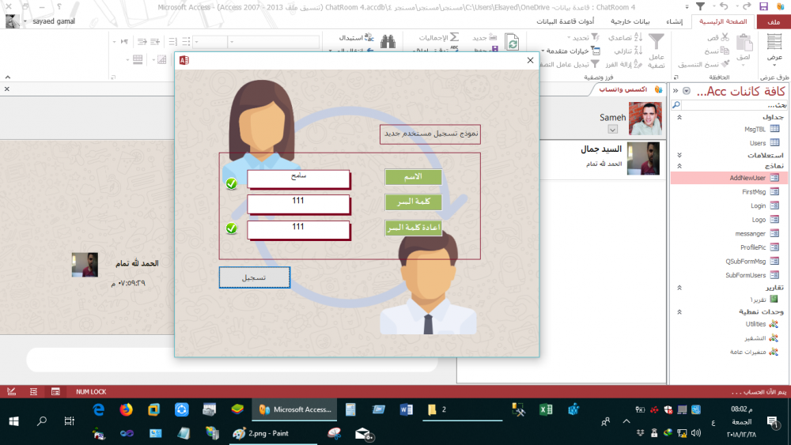Open Excel from taskbar

545,409
